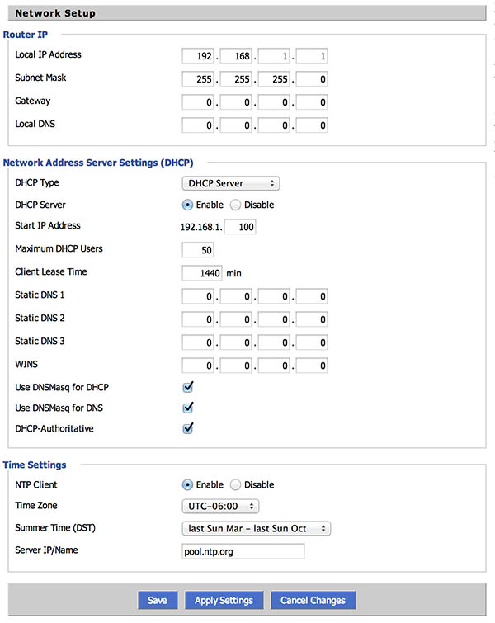The height and width of the screenshot is (623, 495).
Task: Click the Static DNS 2 third octet field
Action: [274, 319]
